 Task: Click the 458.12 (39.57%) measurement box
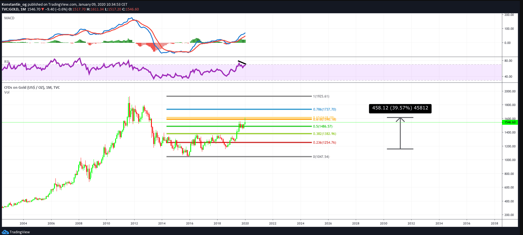pos(400,108)
